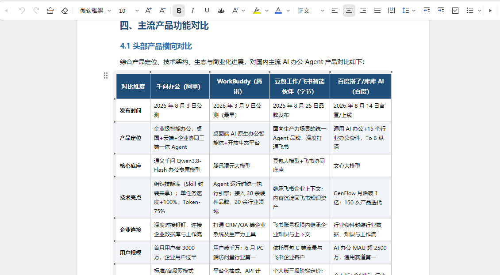Click the distributed alignment icon

point(392,11)
